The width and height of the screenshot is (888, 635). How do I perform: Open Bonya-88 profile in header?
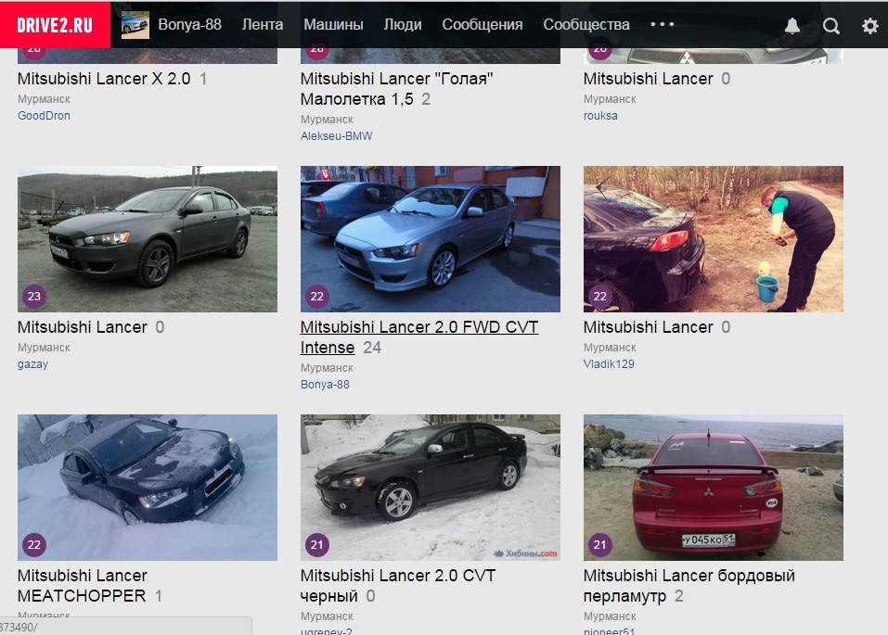pyautogui.click(x=189, y=24)
